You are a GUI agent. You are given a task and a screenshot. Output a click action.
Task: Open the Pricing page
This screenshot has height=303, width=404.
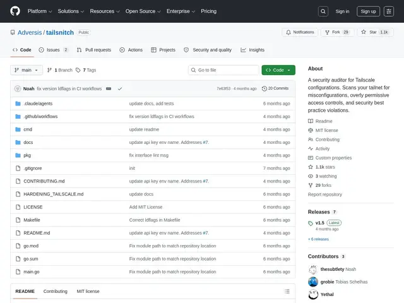tap(209, 11)
